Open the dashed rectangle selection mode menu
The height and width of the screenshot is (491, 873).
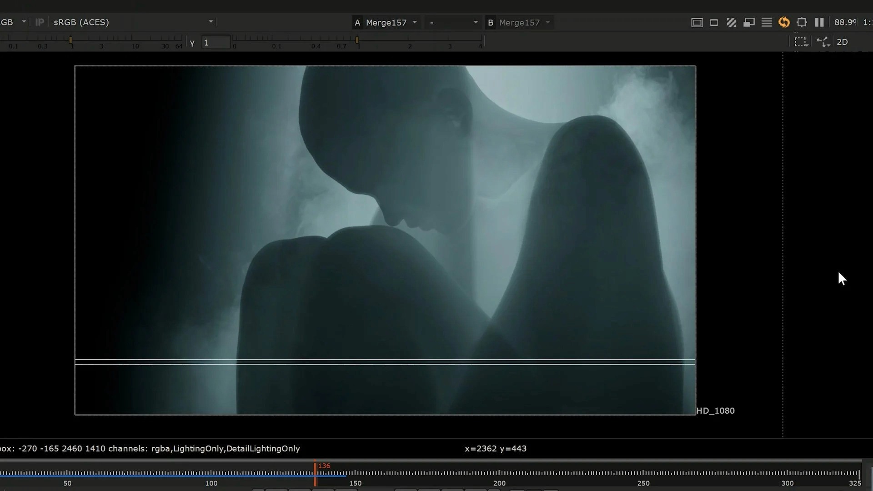(801, 42)
